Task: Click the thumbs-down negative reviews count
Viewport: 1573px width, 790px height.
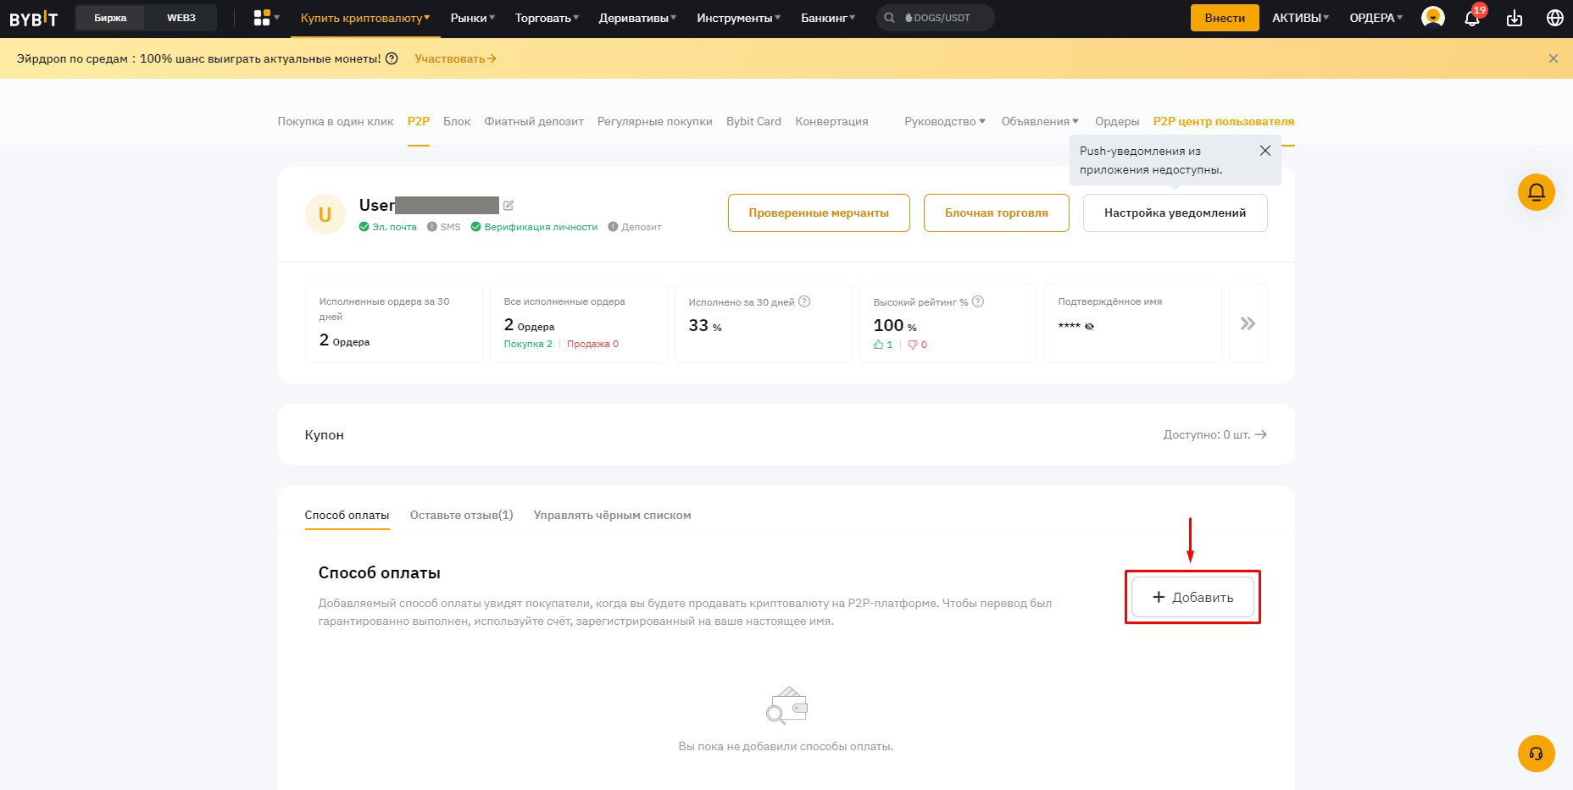Action: click(x=918, y=345)
